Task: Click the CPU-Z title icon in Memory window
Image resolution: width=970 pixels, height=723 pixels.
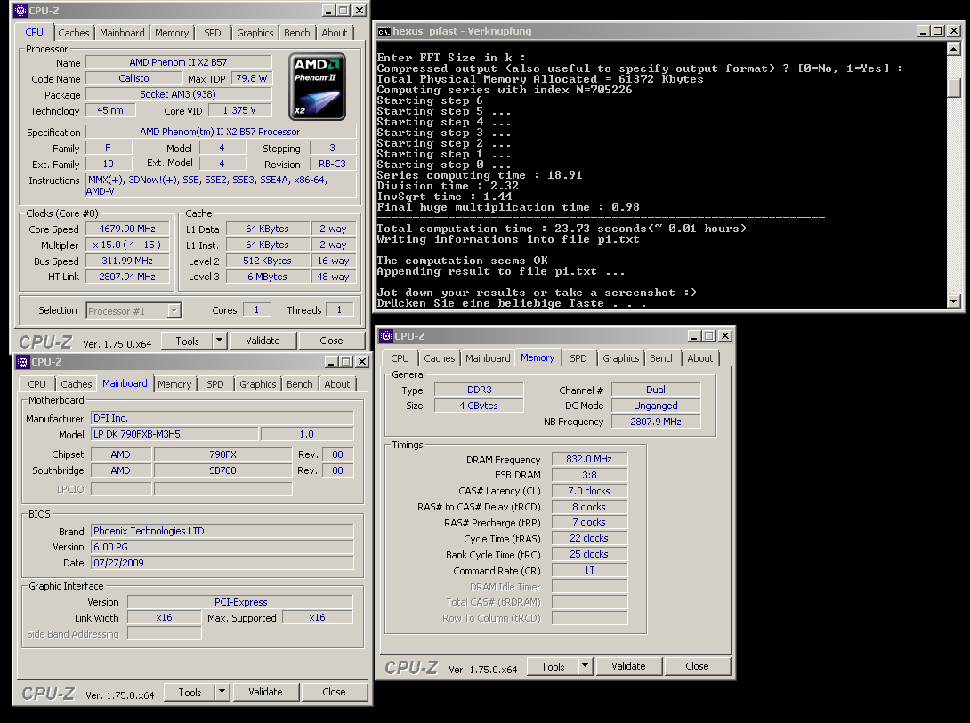Action: (x=386, y=335)
